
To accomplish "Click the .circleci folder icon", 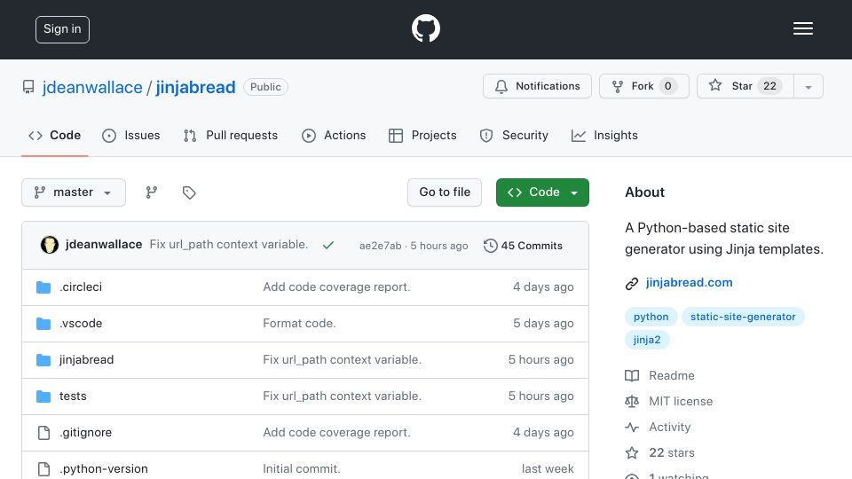I will pyautogui.click(x=43, y=287).
